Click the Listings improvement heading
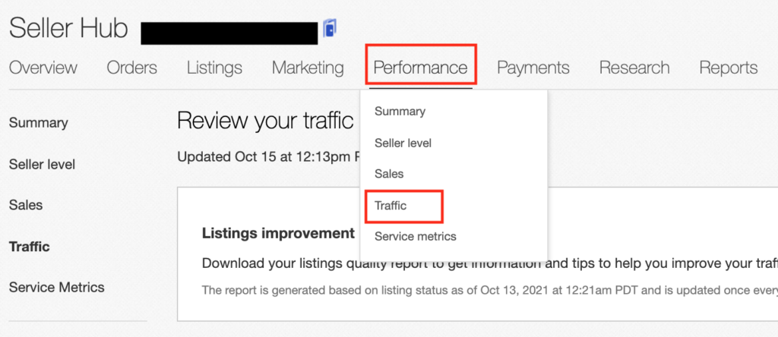The height and width of the screenshot is (337, 778). click(278, 234)
